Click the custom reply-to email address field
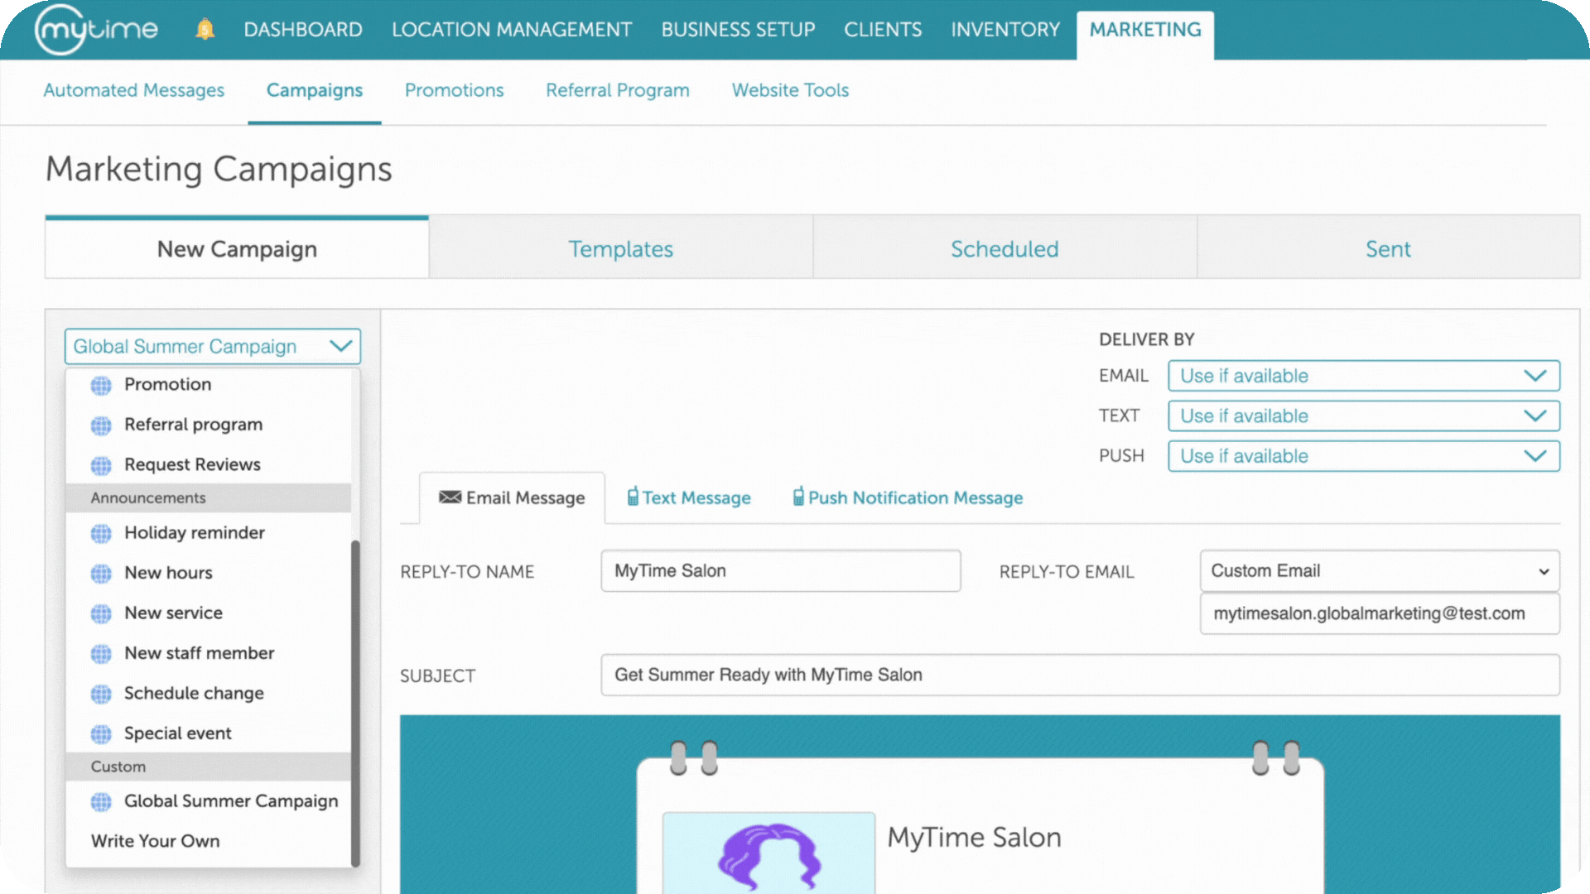Viewport: 1590px width, 894px height. tap(1380, 613)
